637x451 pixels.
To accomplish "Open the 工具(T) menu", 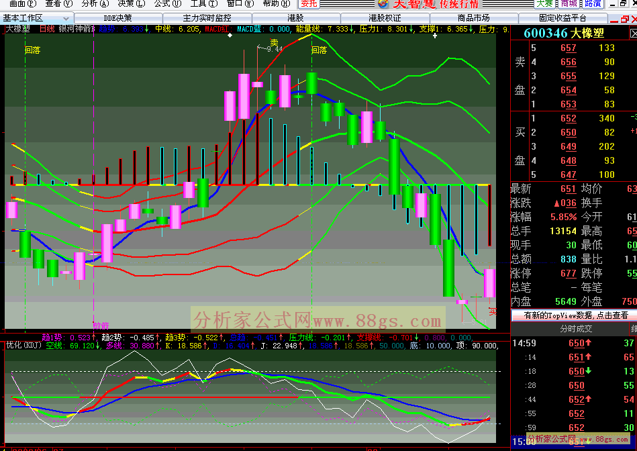I will [203, 3].
